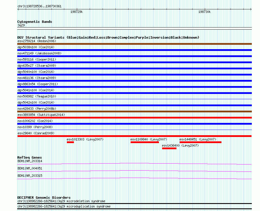260x211 pixels.
Task: Click the esv1448451 (Levy2007) label
Action: 198,139
